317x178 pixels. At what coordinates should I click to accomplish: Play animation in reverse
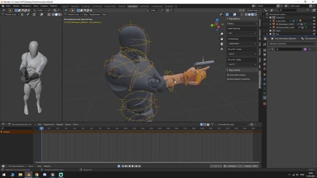click(x=130, y=166)
